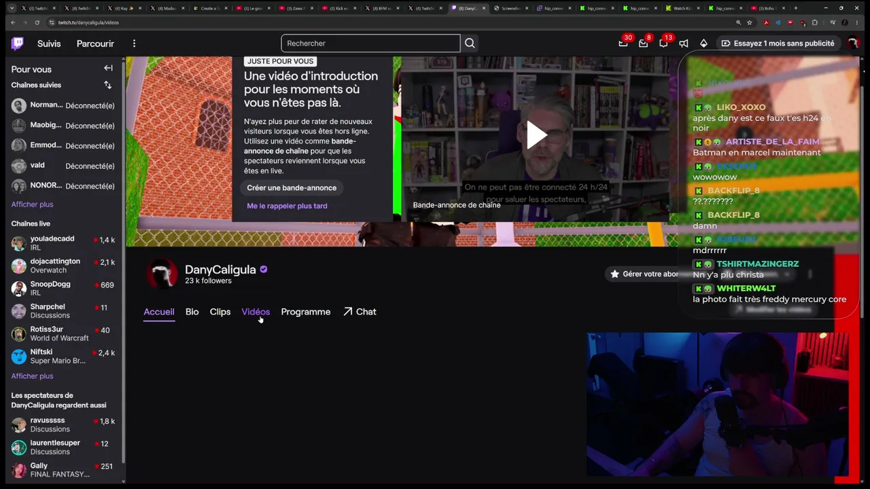
Task: Switch to the Clips tab
Action: tap(220, 312)
